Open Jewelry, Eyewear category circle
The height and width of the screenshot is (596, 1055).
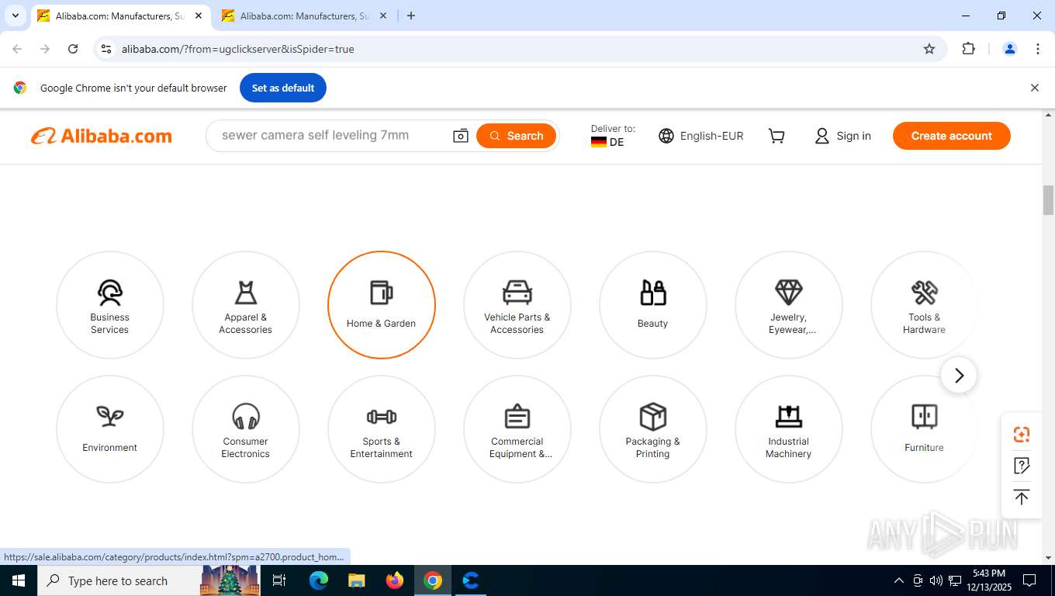(789, 305)
